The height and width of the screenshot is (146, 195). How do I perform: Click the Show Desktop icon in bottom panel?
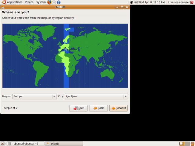tap(2, 144)
